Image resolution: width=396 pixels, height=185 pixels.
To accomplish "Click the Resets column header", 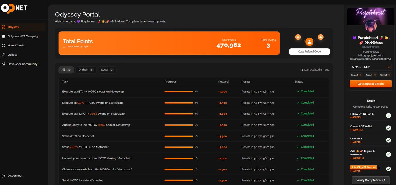I will pos(246,81).
